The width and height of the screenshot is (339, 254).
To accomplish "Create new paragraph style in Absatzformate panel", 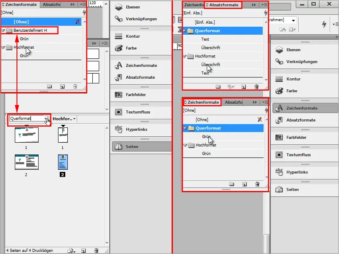I will click(x=244, y=87).
